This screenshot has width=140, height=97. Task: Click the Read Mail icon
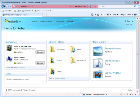[104, 15]
